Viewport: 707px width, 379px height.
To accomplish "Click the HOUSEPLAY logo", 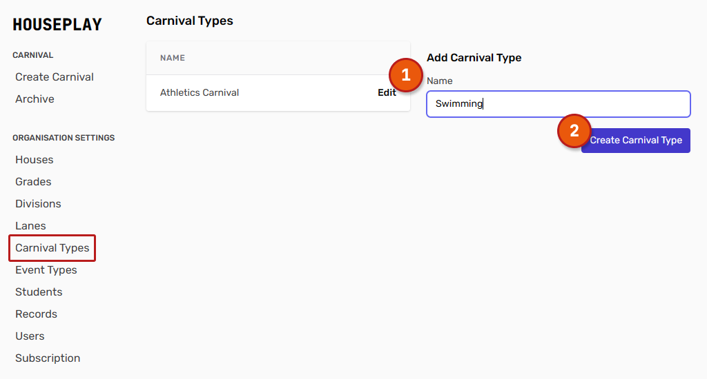I will (x=57, y=25).
